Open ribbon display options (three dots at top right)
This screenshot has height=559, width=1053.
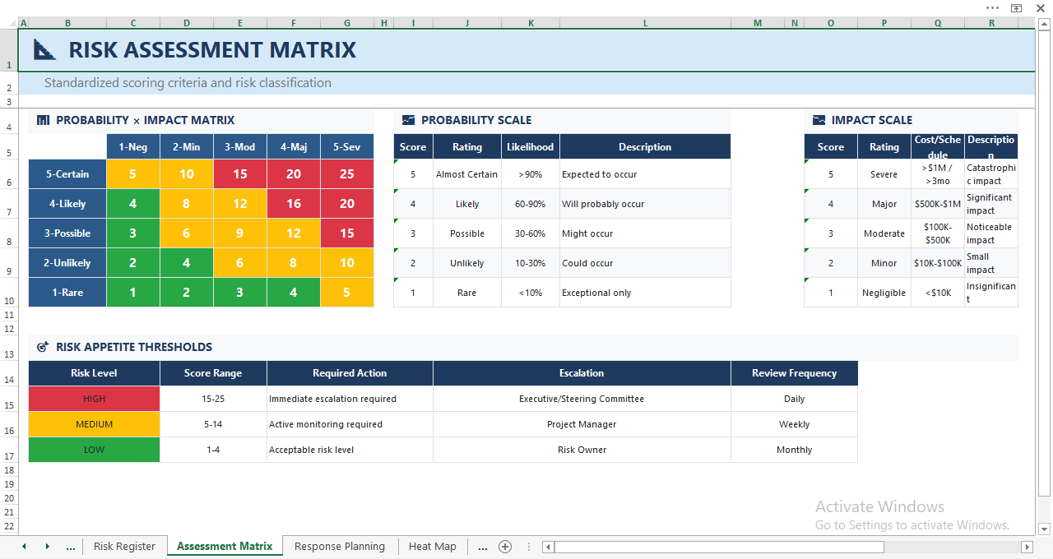[x=993, y=7]
